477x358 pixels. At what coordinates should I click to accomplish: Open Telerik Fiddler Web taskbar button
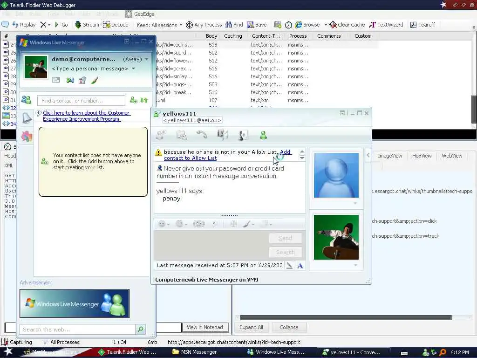tap(128, 352)
